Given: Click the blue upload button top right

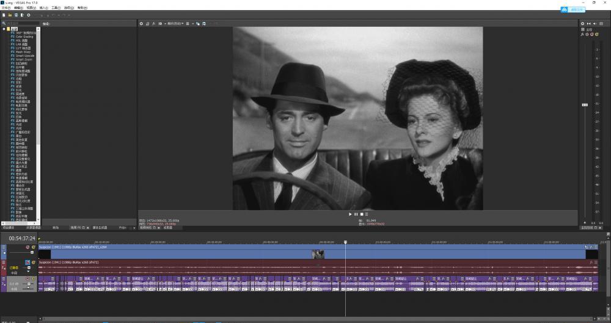Looking at the screenshot, I should (x=573, y=10).
